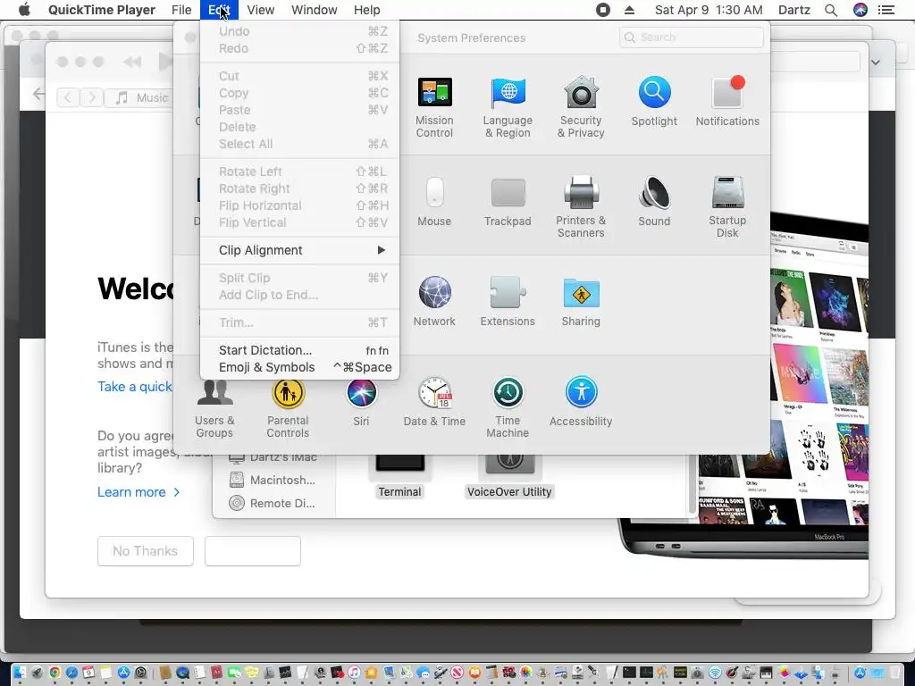The height and width of the screenshot is (686, 915).
Task: Select Remote Disc in Finder sidebar
Action: [x=272, y=503]
